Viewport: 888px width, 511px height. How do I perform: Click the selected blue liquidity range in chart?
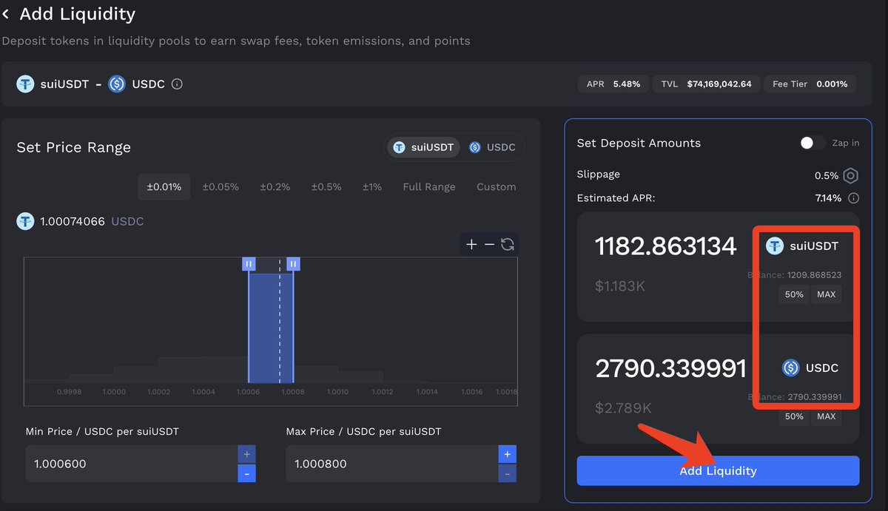click(x=271, y=328)
